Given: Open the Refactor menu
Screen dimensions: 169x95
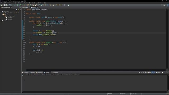Looking at the screenshot, I should [x=15, y=3].
